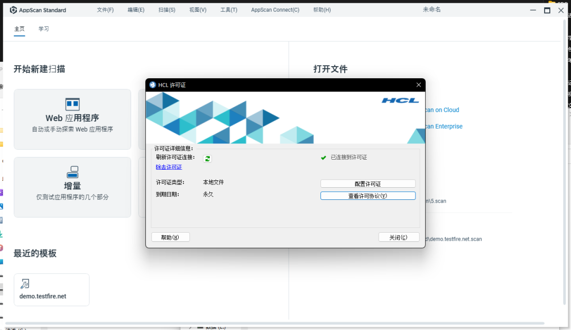This screenshot has height=330, width=571.
Task: Click the 除去许可证 link
Action: (169, 167)
